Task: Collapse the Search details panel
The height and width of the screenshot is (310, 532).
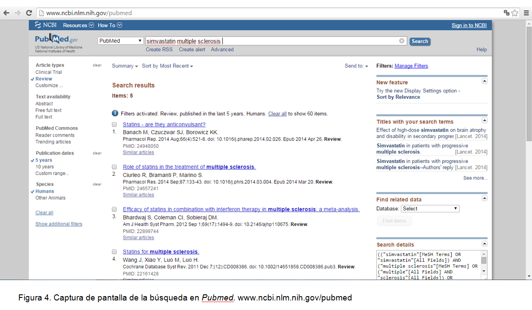Action: coord(485,244)
